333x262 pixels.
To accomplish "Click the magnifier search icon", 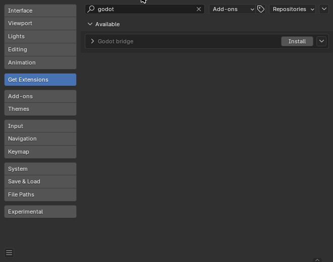I will point(91,9).
